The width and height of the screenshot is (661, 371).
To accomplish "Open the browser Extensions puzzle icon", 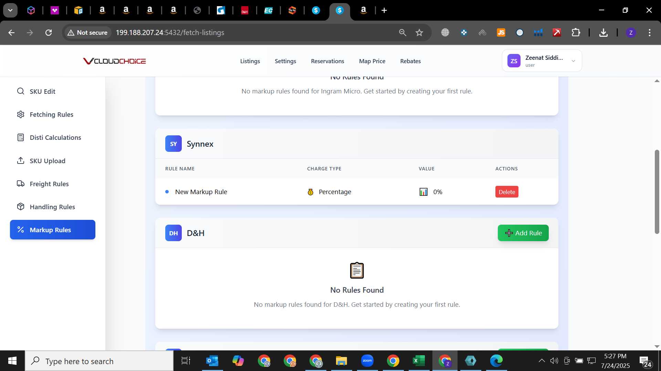I will (x=576, y=33).
